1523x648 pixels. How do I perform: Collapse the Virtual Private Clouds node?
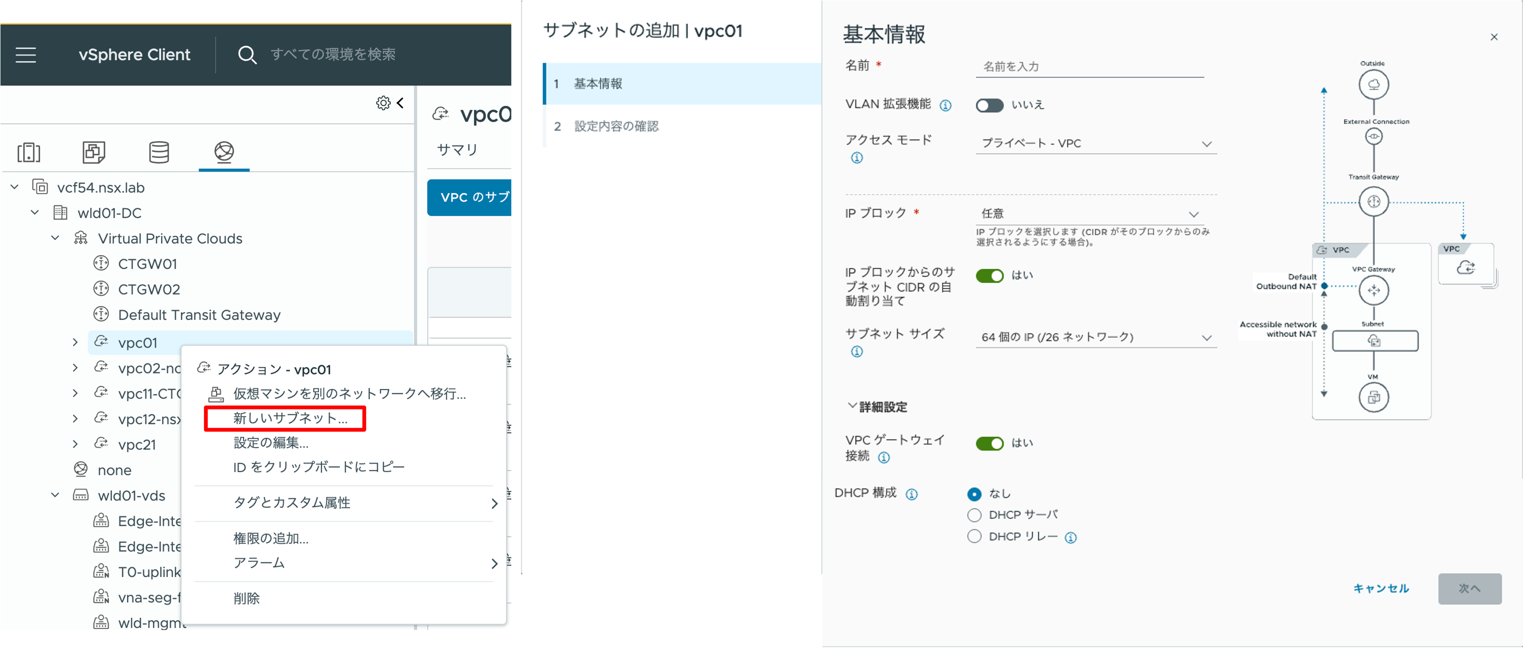point(55,238)
